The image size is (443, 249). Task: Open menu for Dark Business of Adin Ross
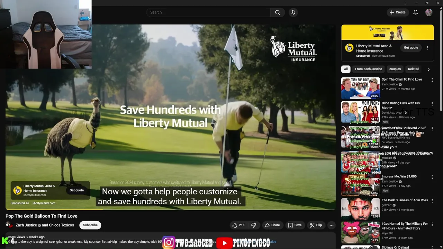tap(432, 201)
